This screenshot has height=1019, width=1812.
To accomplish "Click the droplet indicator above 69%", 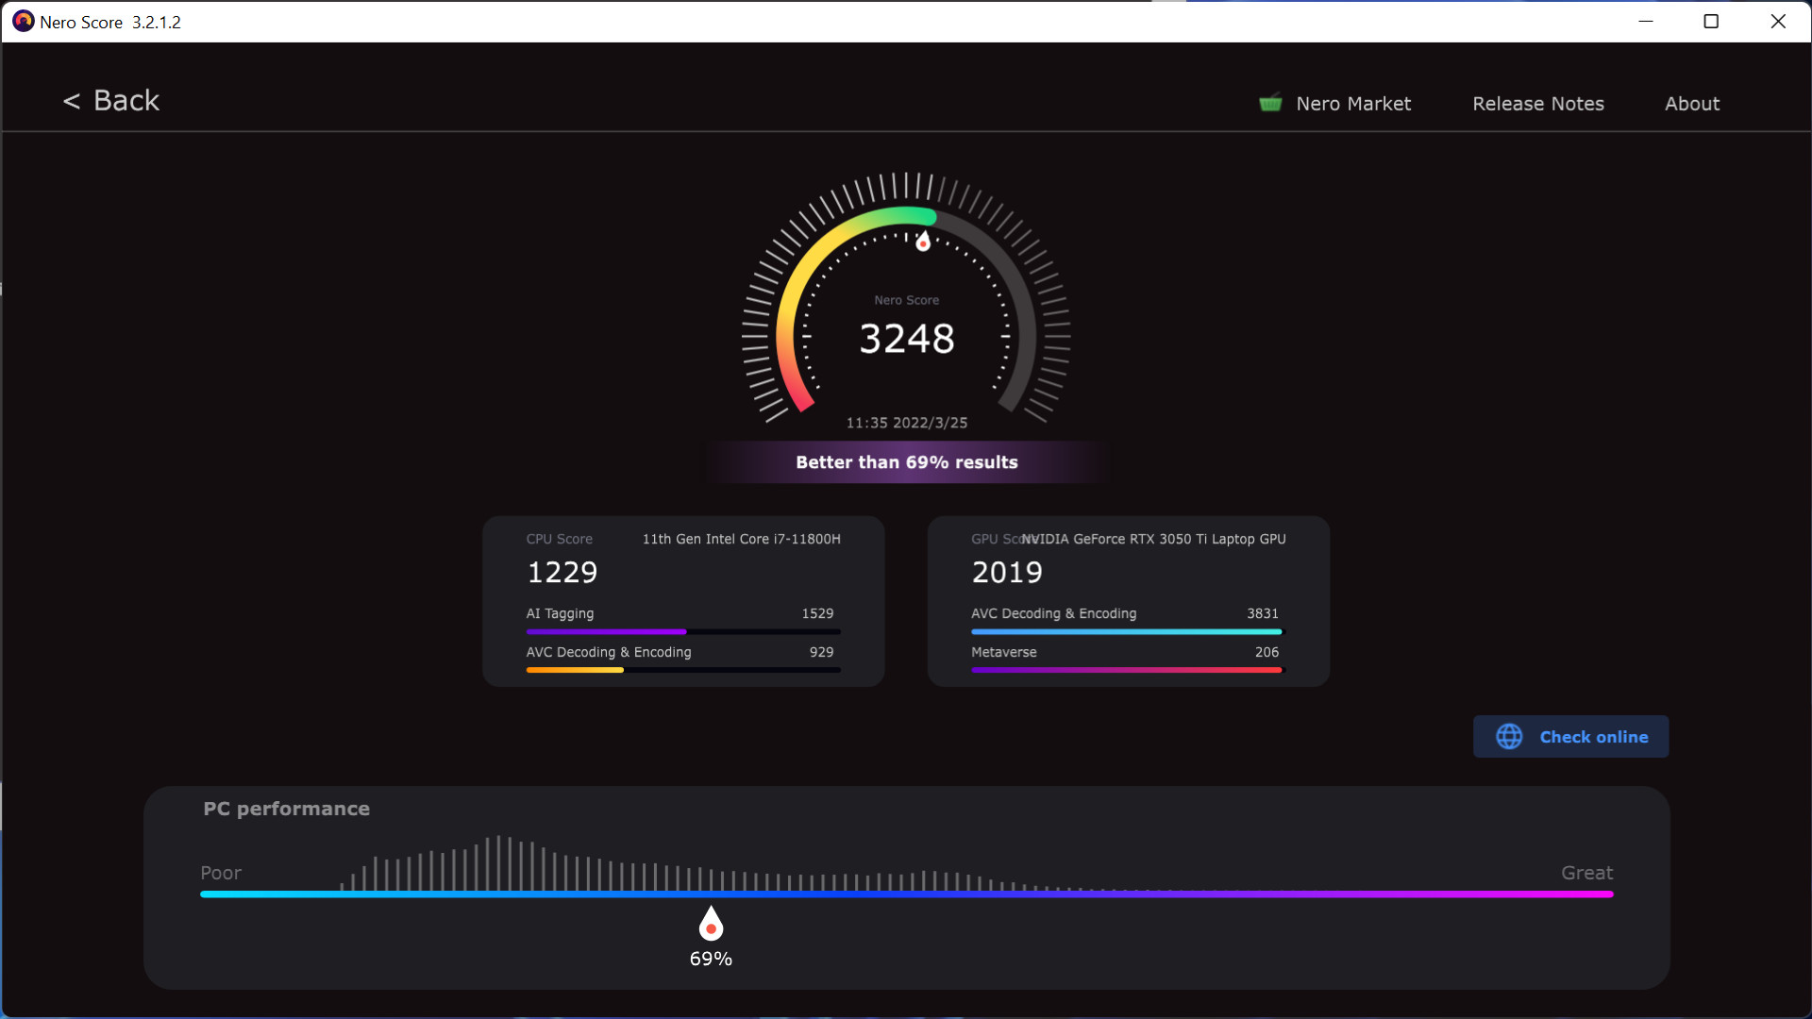I will click(x=711, y=925).
